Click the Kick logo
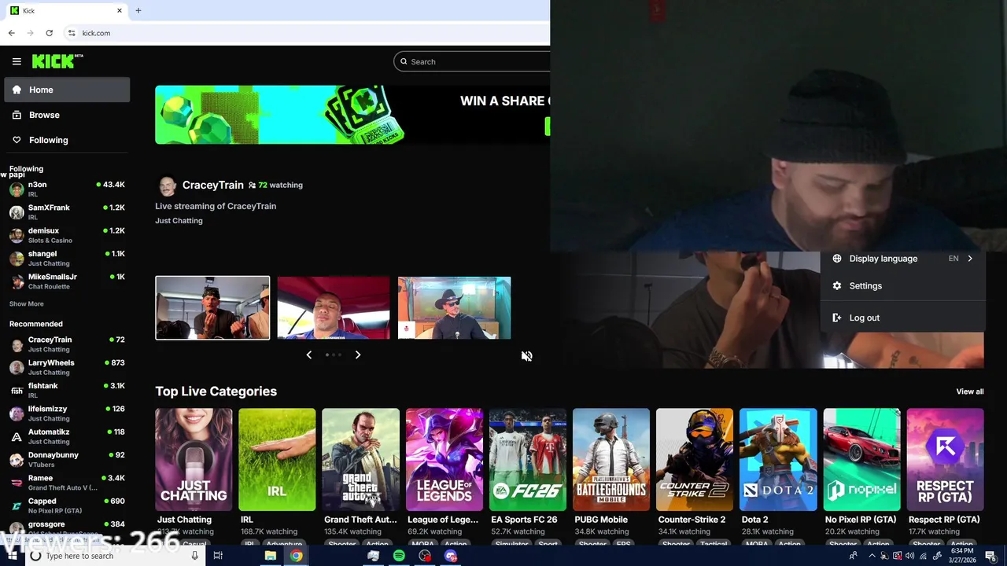The height and width of the screenshot is (566, 1007). click(57, 61)
